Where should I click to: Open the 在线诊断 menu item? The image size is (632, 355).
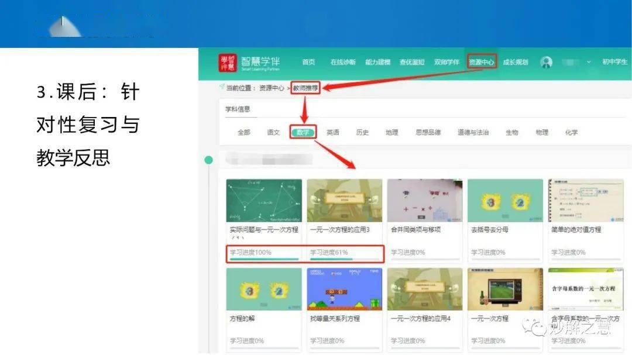tap(342, 62)
